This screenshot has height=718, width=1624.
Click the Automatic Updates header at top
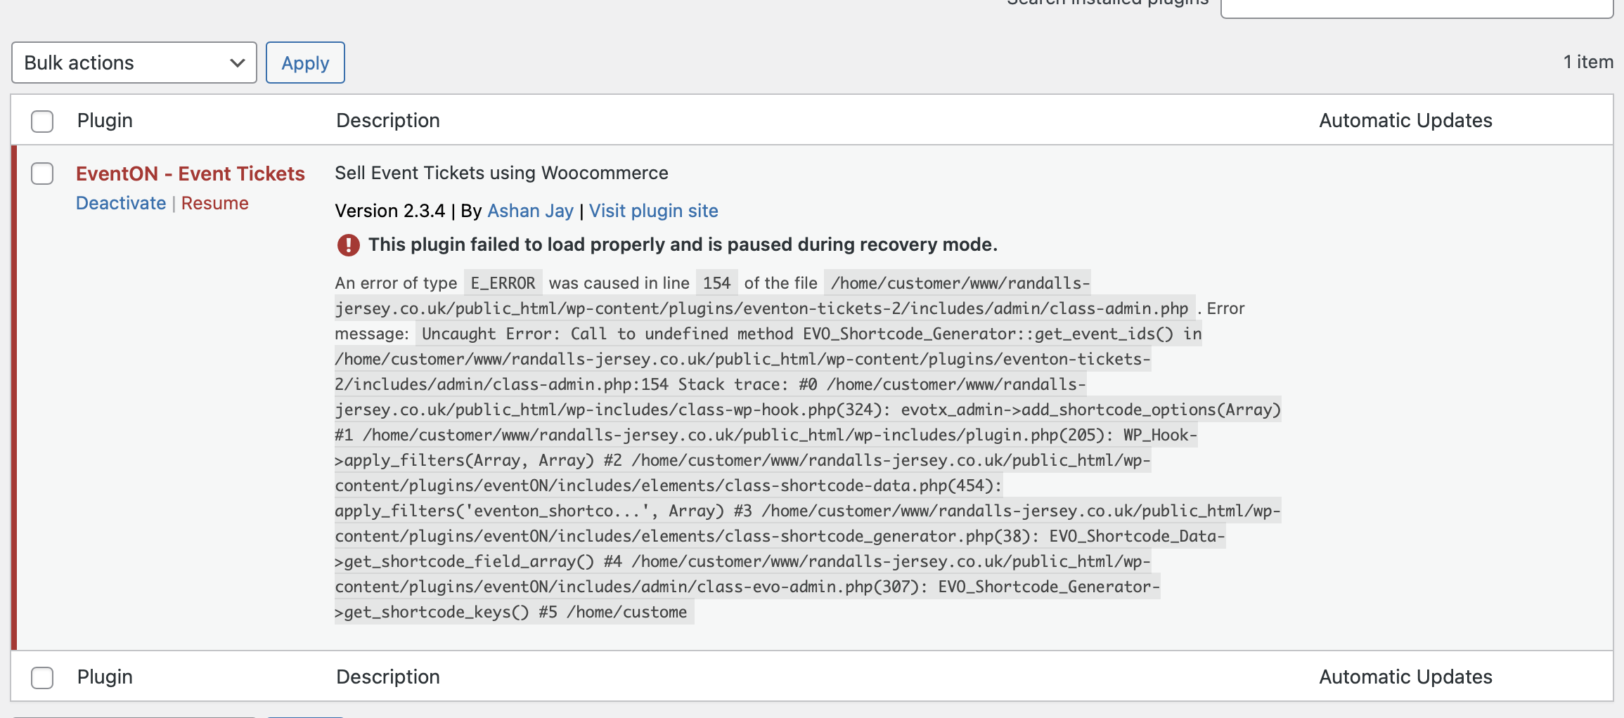click(x=1405, y=121)
